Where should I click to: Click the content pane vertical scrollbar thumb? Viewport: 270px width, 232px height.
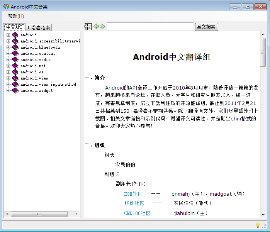pyautogui.click(x=263, y=52)
